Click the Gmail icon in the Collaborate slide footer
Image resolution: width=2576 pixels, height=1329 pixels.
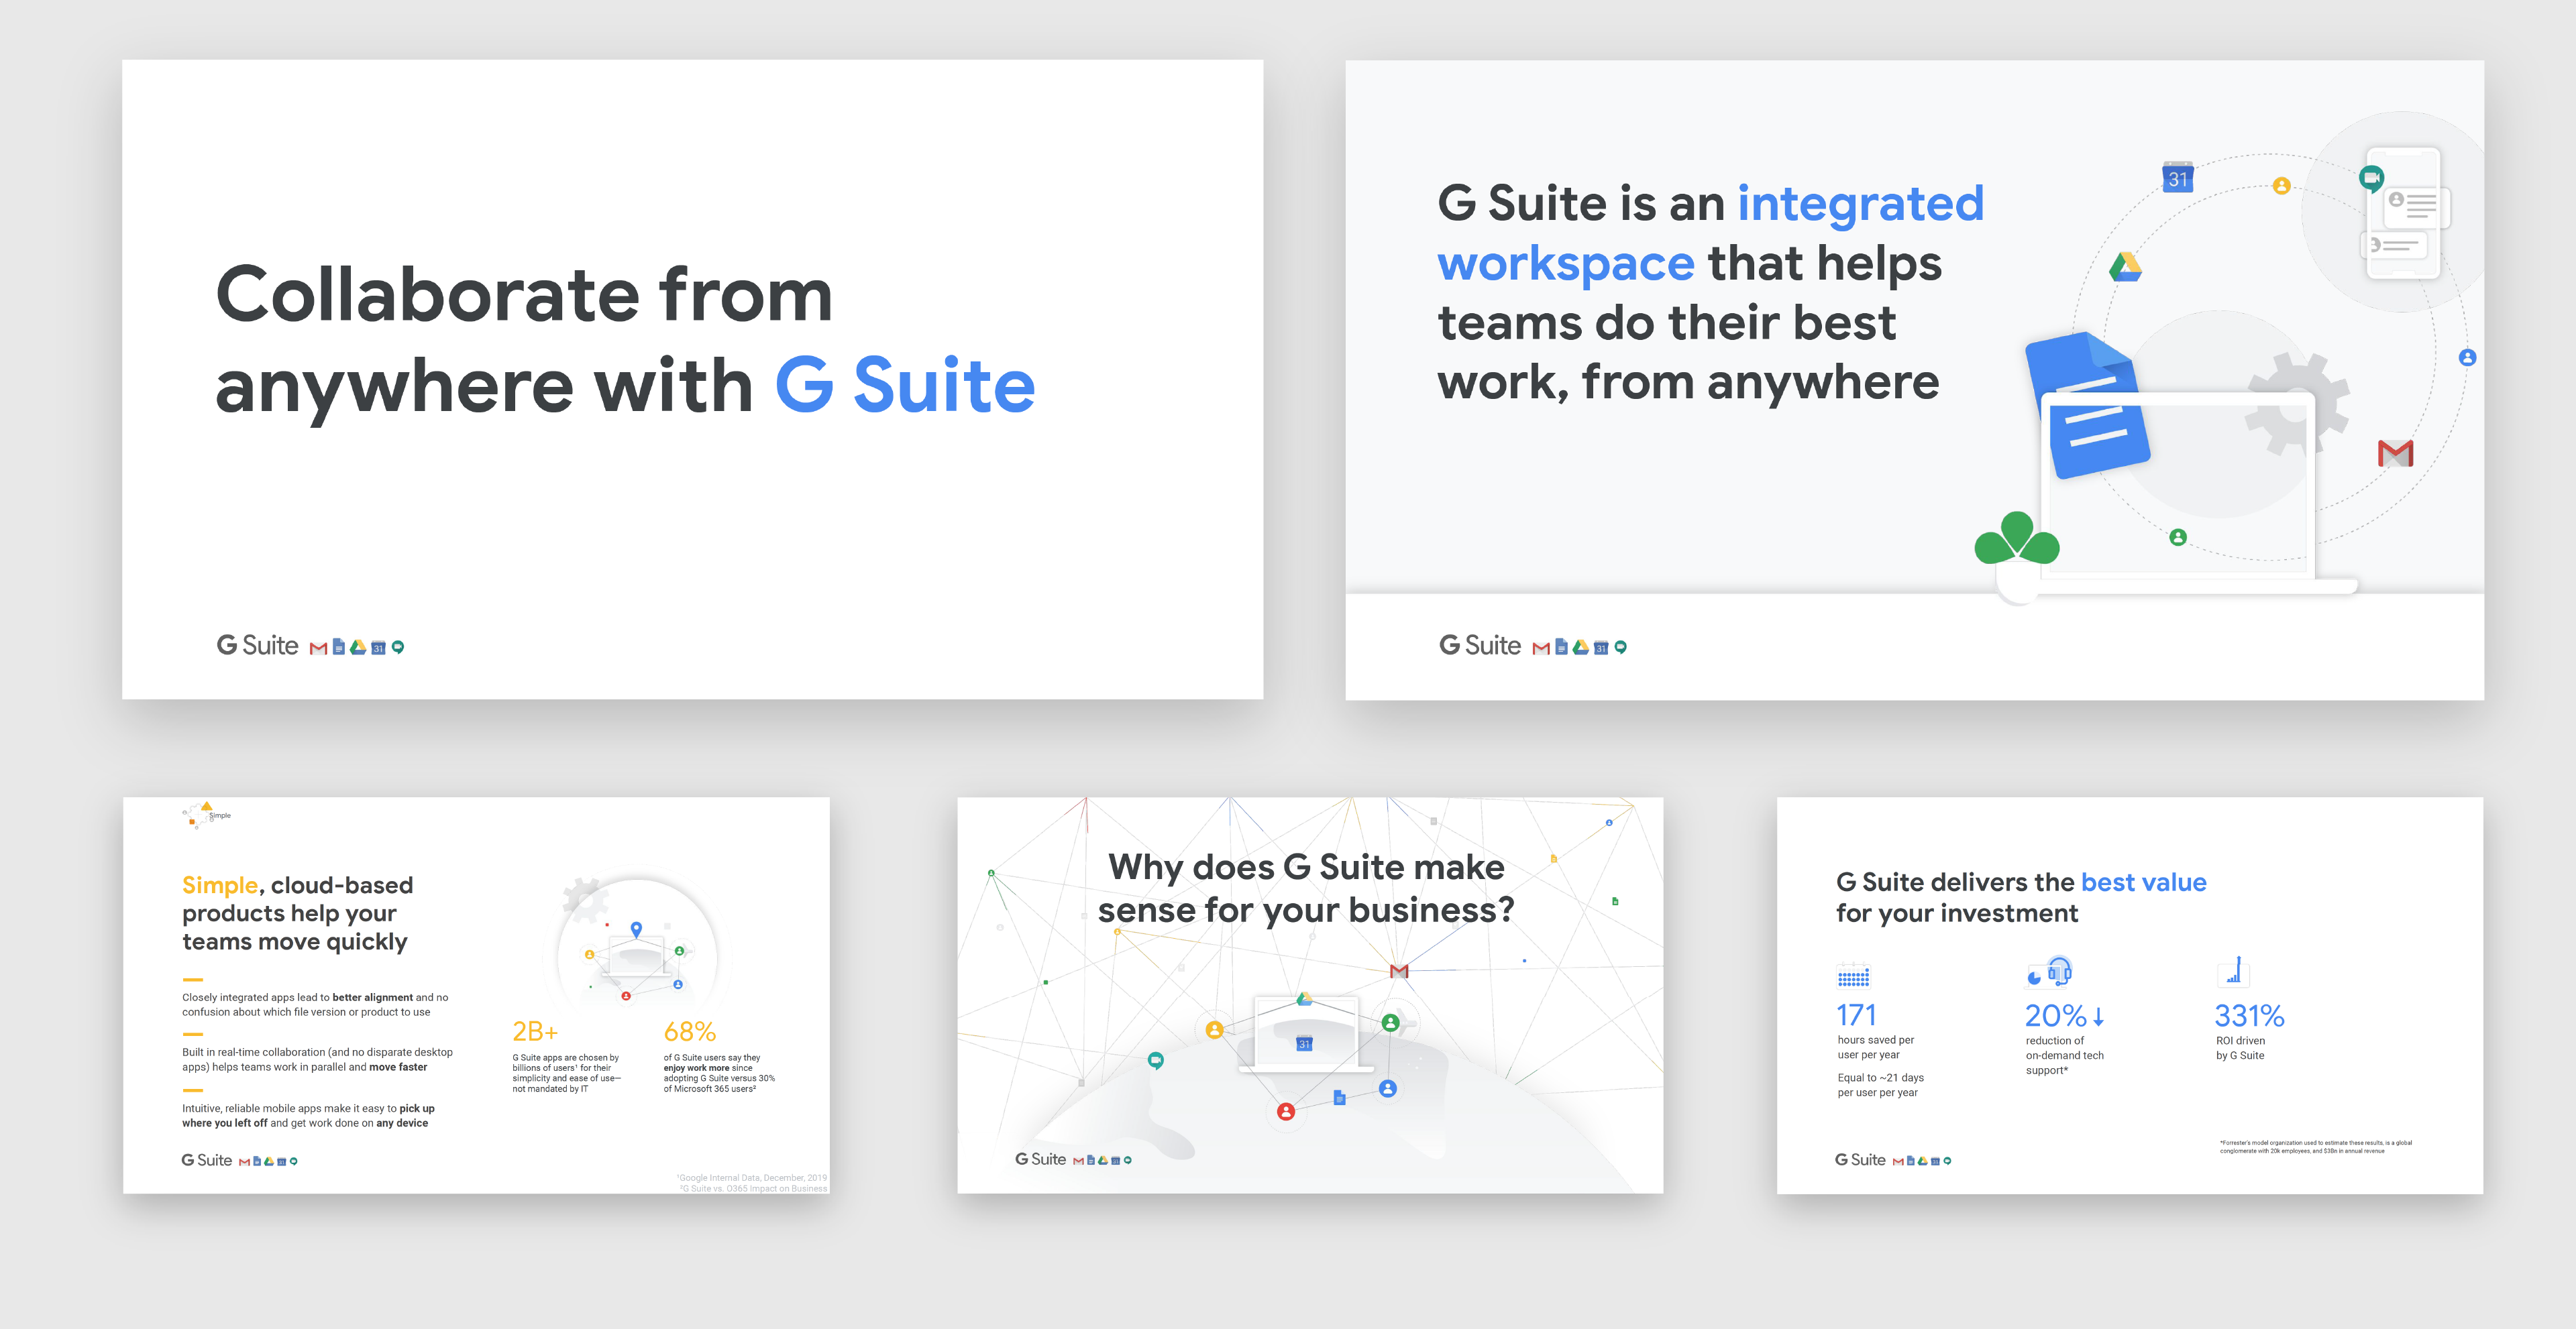click(318, 648)
